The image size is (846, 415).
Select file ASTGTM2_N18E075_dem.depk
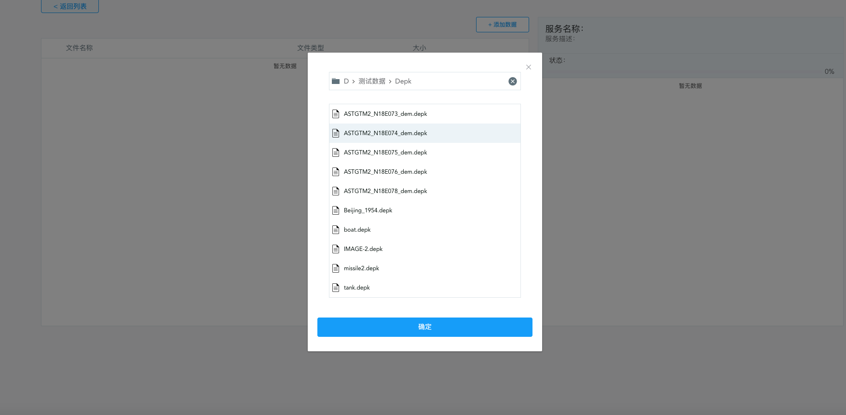(425, 152)
